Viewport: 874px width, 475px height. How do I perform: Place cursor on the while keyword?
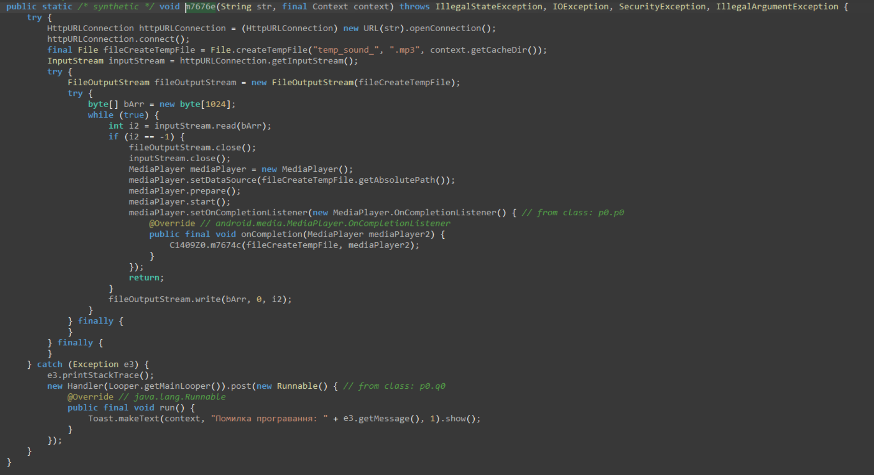[101, 115]
